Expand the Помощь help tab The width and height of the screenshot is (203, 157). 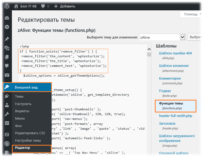click(191, 14)
